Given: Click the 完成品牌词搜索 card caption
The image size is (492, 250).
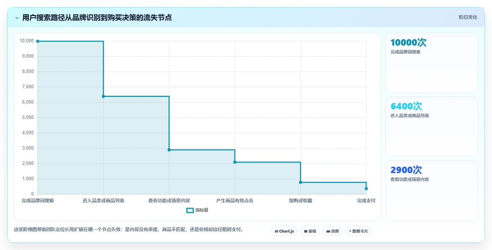Looking at the screenshot, I should click(405, 52).
